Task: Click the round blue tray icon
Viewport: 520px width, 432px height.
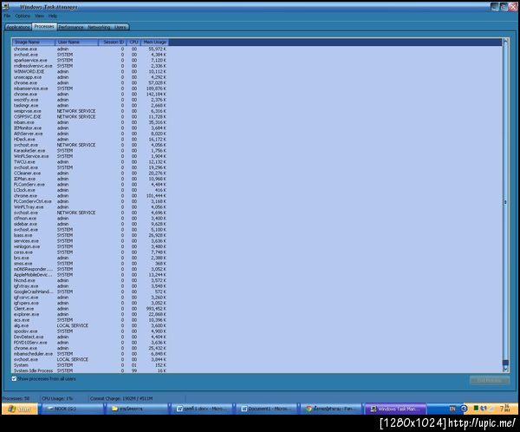Action: click(x=464, y=409)
